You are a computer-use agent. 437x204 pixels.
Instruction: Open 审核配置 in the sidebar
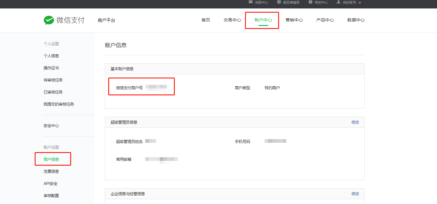tap(51, 196)
